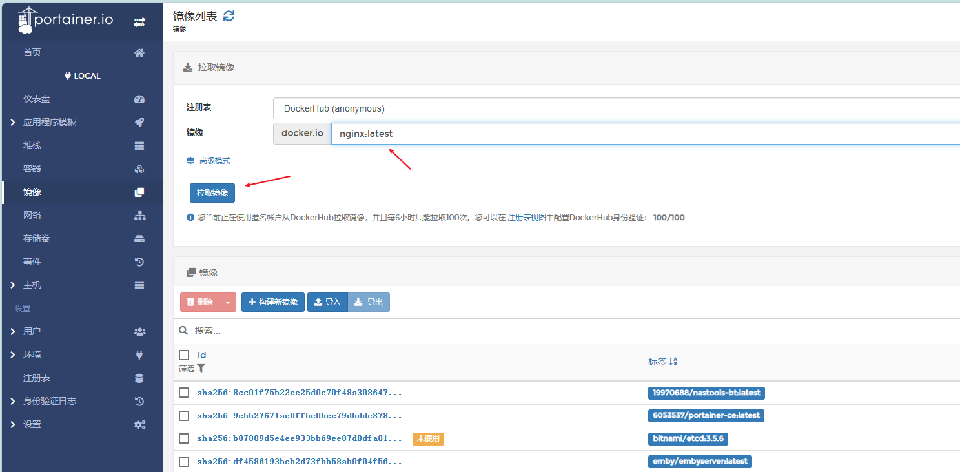Click the 19970688/nastools-bt:latest tag

pos(706,393)
